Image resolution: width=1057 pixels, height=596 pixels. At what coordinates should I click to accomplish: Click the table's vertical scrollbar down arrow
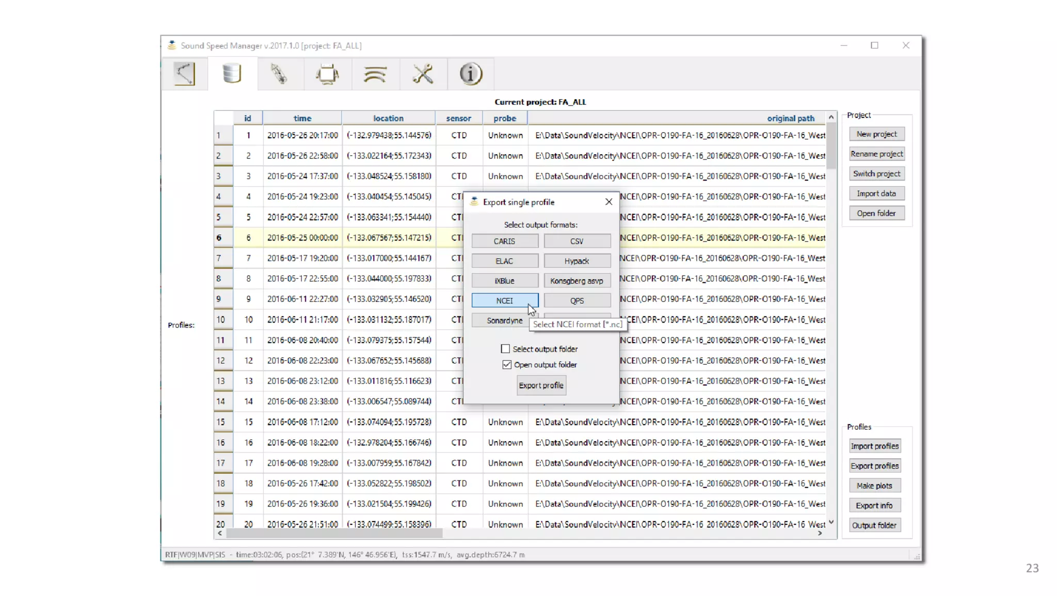coord(831,522)
